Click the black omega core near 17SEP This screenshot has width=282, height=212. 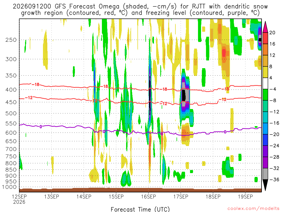click(183, 95)
